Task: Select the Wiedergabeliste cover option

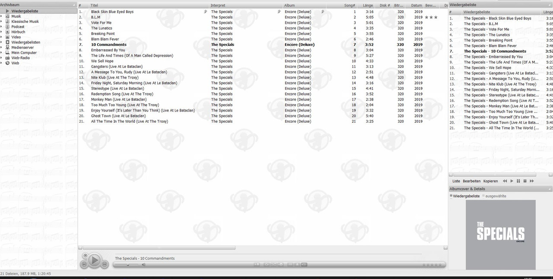Action: coord(464,196)
